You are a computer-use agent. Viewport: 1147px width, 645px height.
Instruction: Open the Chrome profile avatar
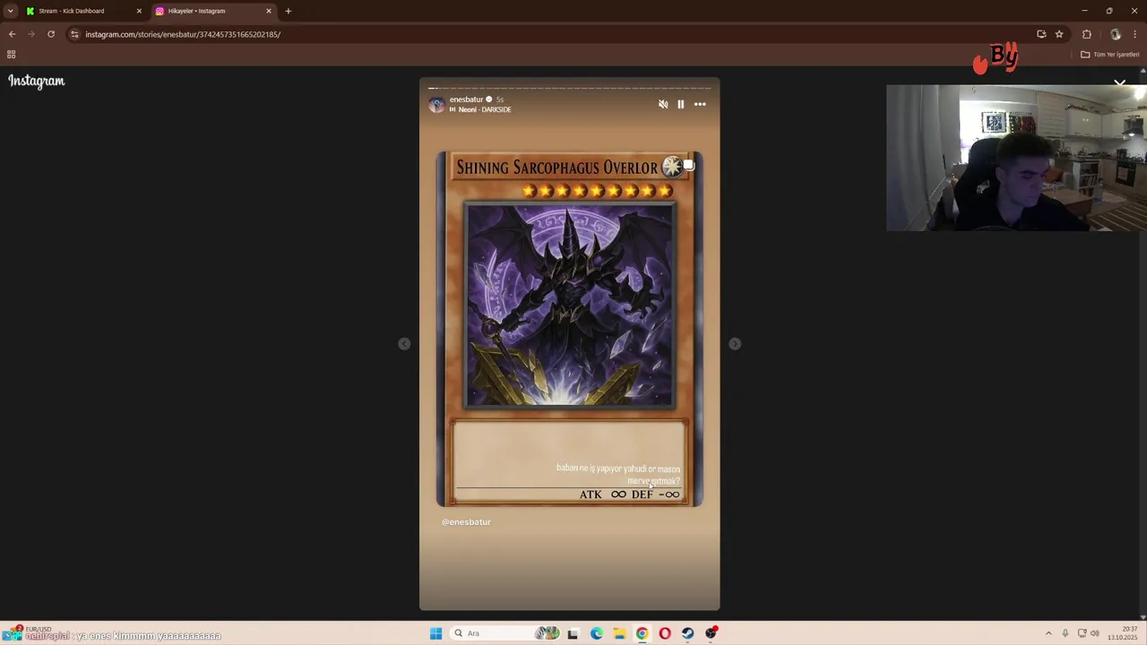(1116, 34)
